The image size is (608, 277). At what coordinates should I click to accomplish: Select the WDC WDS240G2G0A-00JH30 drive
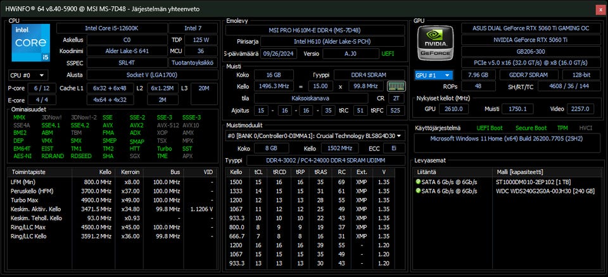click(507, 191)
